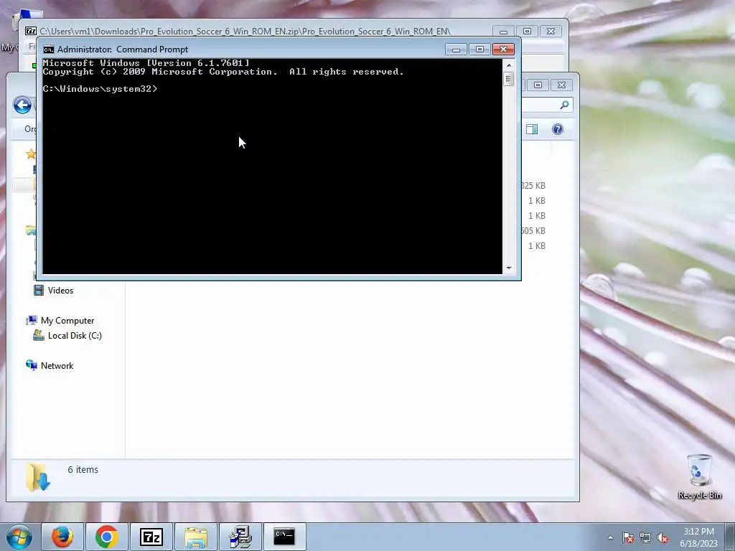The image size is (735, 551).
Task: Click the 325 KB file size entry
Action: (x=533, y=186)
